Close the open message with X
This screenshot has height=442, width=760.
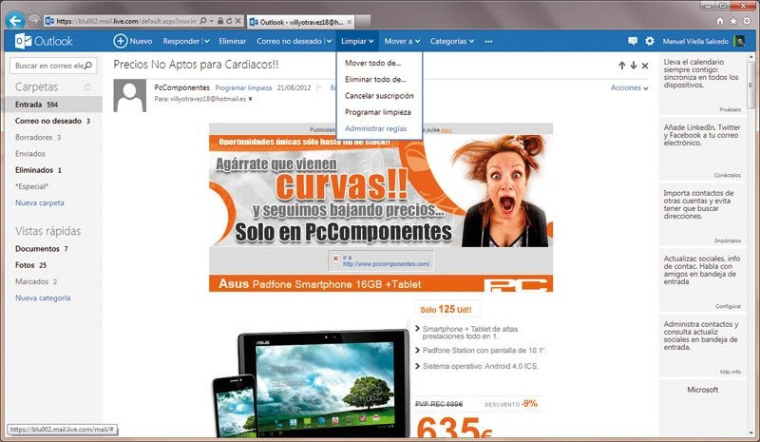tap(645, 66)
